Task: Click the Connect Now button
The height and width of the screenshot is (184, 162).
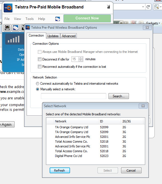Action: pos(87,18)
